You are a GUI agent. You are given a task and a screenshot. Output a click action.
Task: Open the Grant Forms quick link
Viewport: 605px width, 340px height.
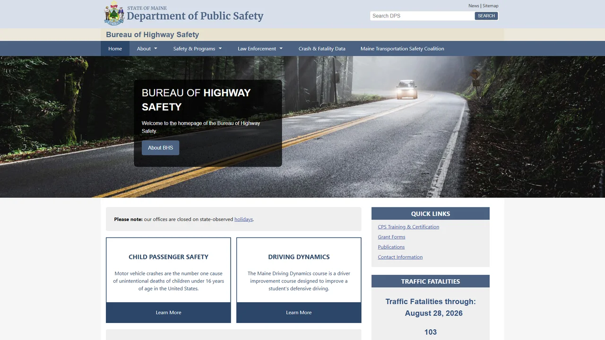[391, 237]
